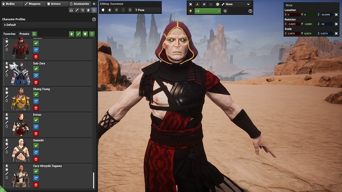Apply the Sub-Zero preset with green check
The height and width of the screenshot is (192, 342).
pyautogui.click(x=36, y=69)
